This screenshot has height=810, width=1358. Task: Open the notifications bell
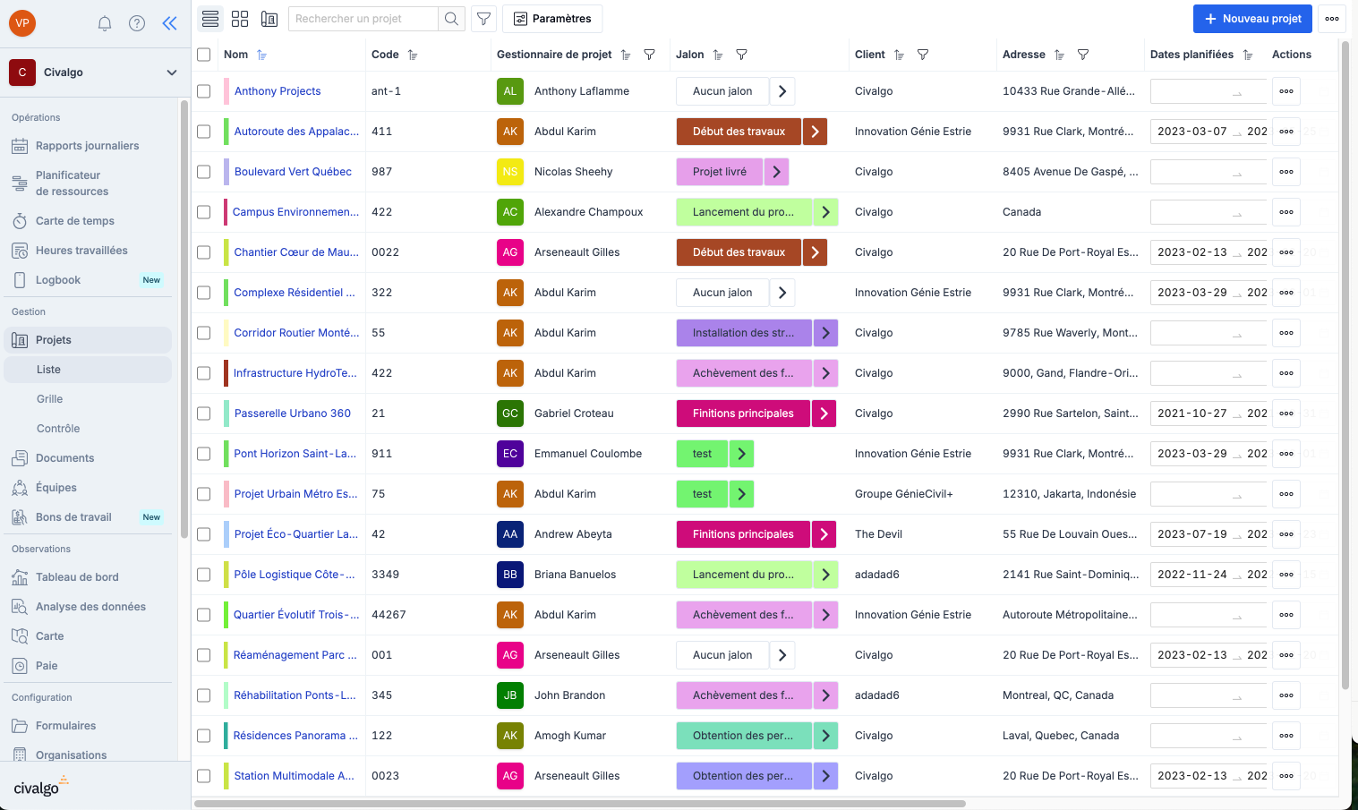click(105, 23)
